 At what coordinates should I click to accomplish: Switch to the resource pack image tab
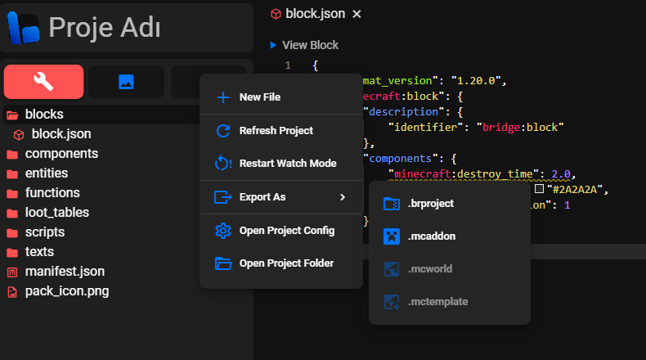(x=126, y=81)
